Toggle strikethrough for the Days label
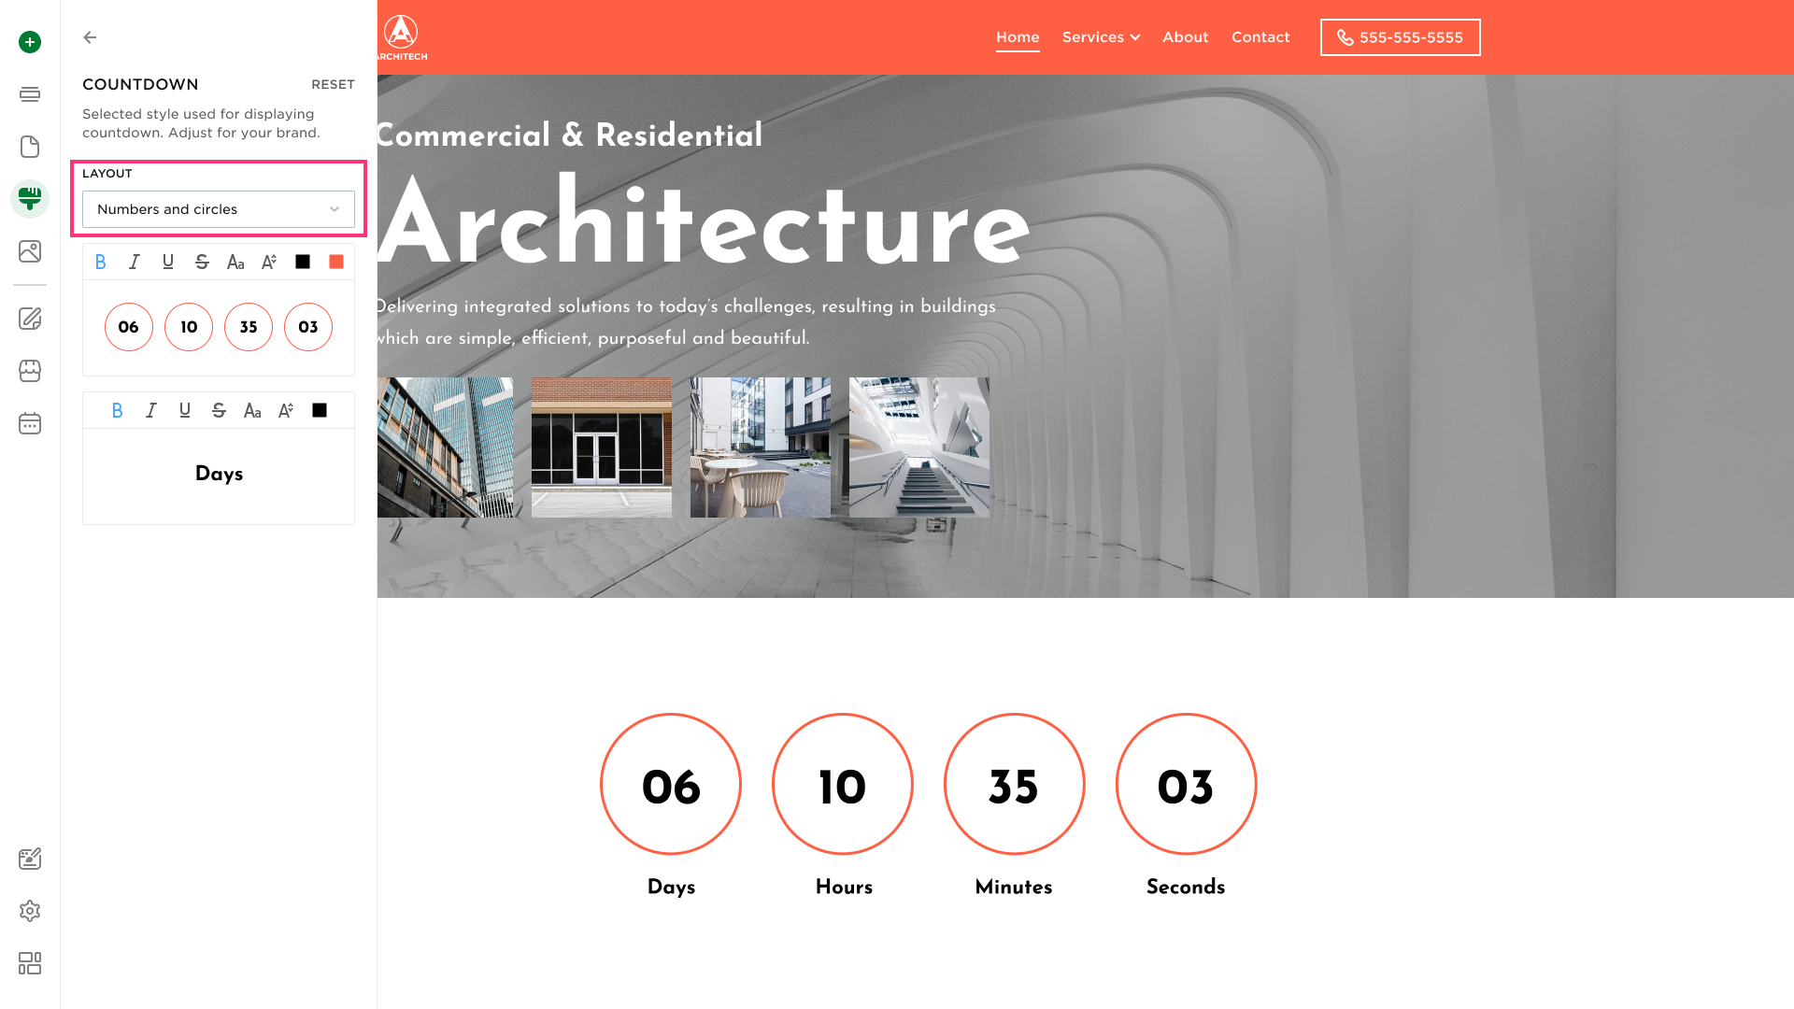The height and width of the screenshot is (1009, 1794). click(x=219, y=410)
